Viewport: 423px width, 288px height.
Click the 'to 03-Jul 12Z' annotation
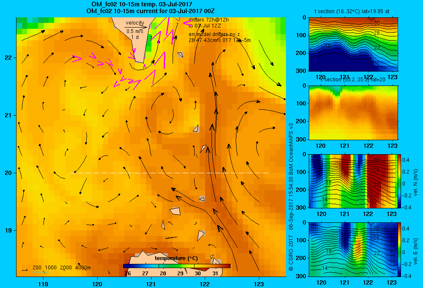(205, 26)
